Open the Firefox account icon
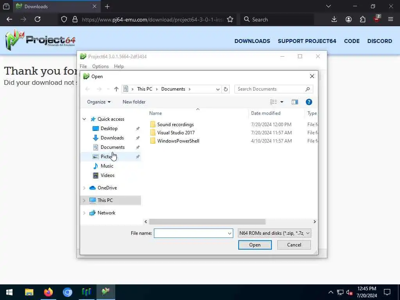Screen dimensions: 400x300 (348, 20)
